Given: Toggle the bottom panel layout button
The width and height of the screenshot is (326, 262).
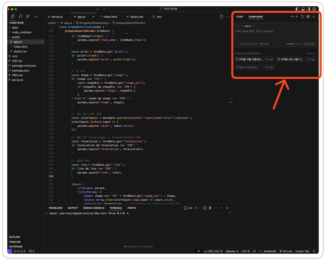Looking at the screenshot, I should (303, 9).
